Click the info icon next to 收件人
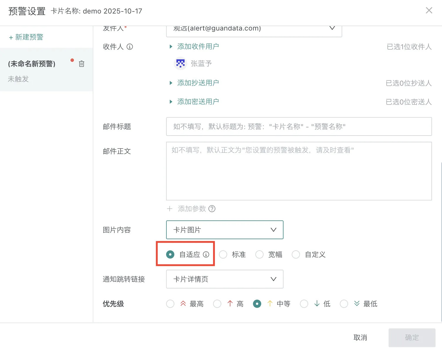The height and width of the screenshot is (351, 442). point(130,47)
